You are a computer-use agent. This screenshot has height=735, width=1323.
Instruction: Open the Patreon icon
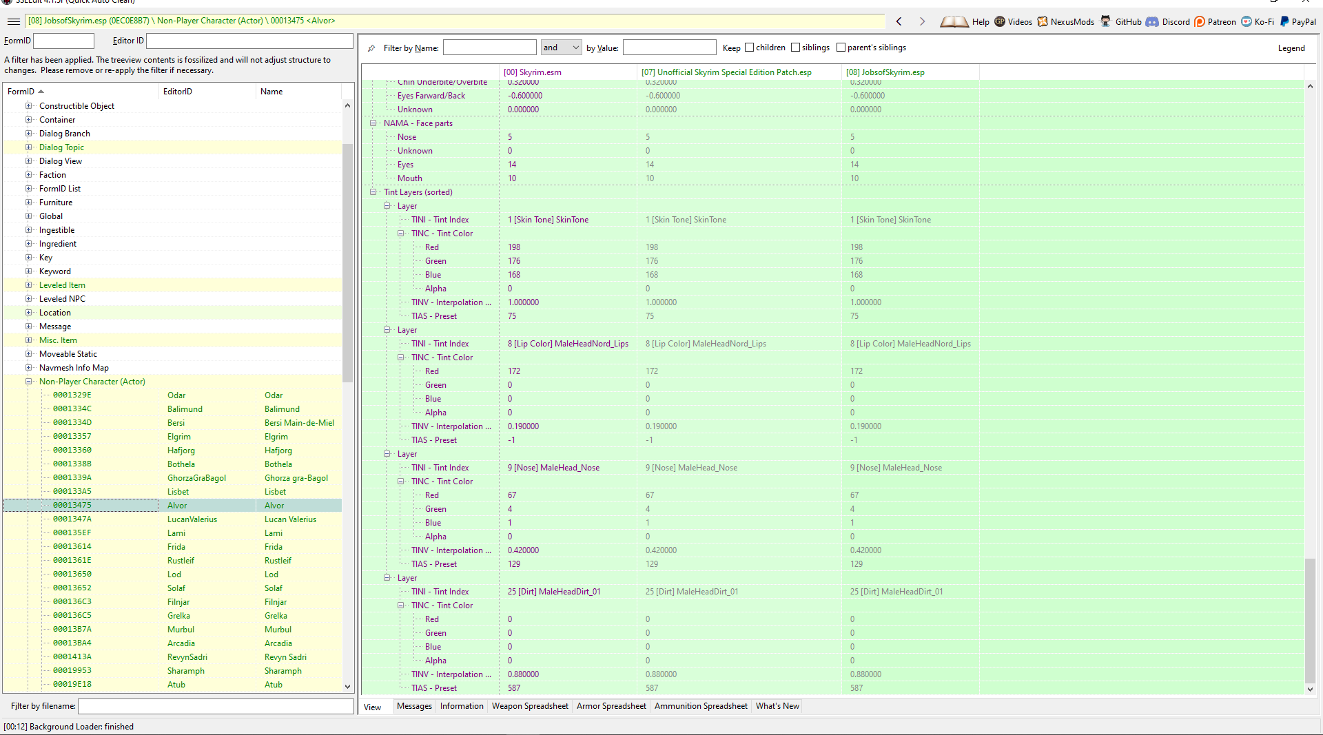1200,21
